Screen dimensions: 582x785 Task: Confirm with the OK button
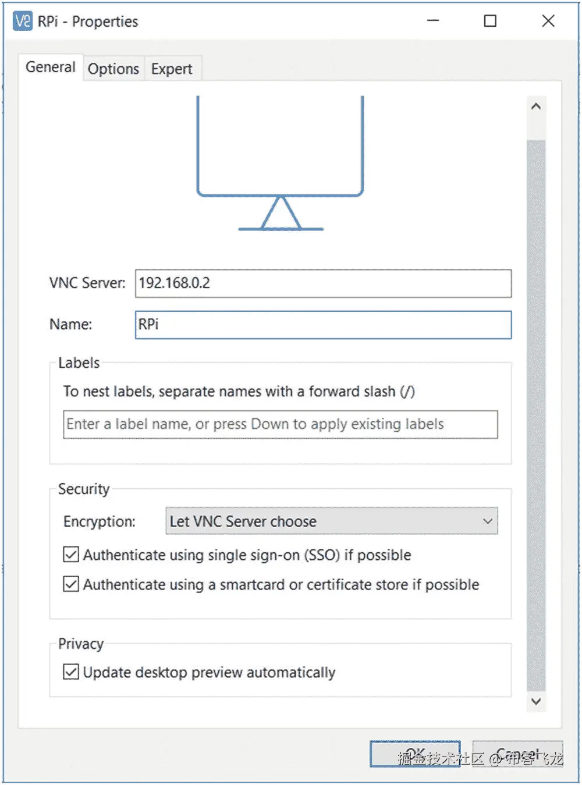[x=415, y=754]
